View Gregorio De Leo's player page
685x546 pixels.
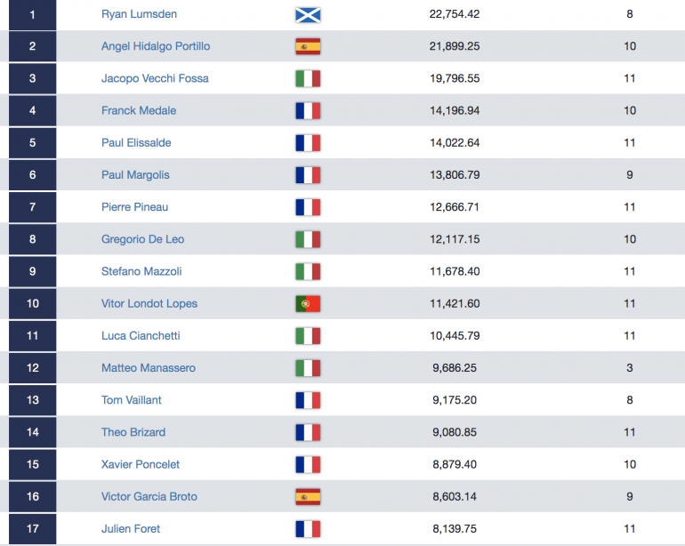click(x=143, y=239)
